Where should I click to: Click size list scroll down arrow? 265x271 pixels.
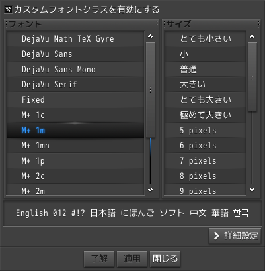[252, 190]
